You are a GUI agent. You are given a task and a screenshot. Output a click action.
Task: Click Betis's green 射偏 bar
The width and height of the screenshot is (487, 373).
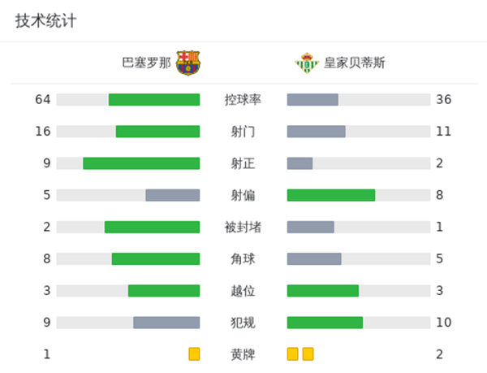click(331, 195)
